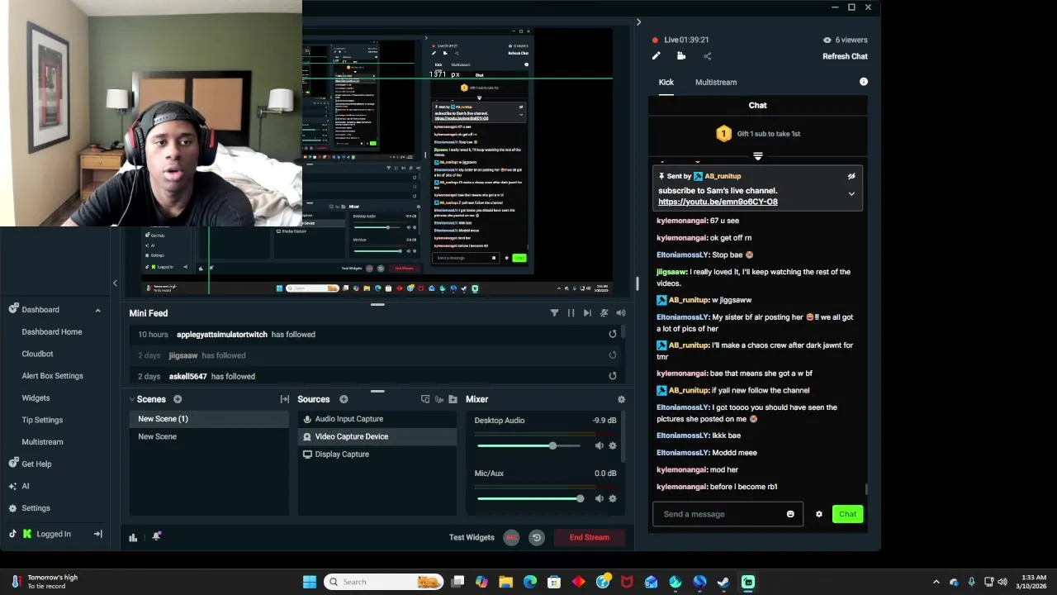Replay the jiigsaaw follow alert
This screenshot has height=595, width=1057.
tap(613, 355)
